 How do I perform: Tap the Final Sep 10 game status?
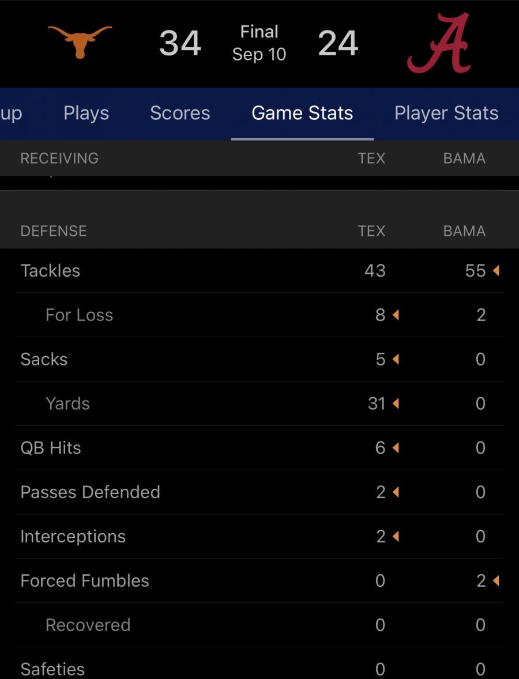click(259, 43)
